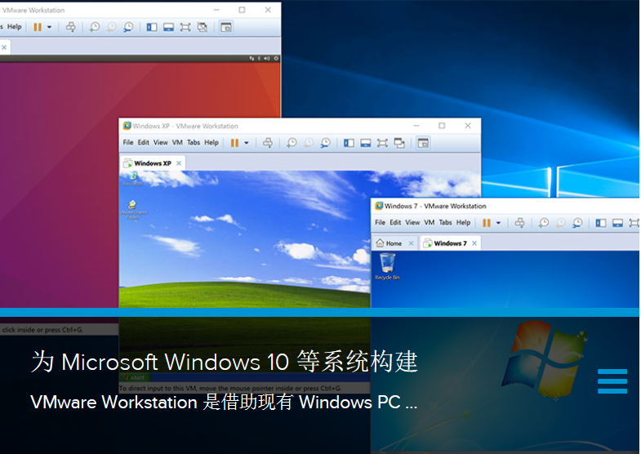Screen dimensions: 641x454
Task: Enter Unity mode in Windows XP window
Action: (x=399, y=143)
